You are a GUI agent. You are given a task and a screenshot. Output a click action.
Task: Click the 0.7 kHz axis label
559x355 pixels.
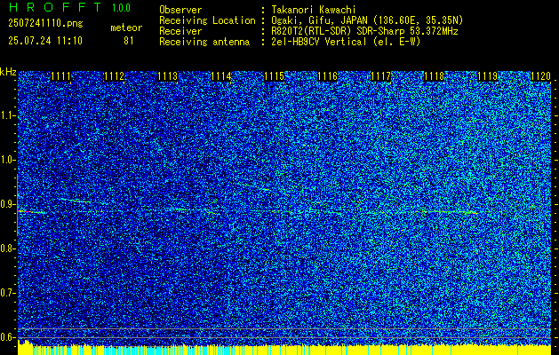pos(7,293)
